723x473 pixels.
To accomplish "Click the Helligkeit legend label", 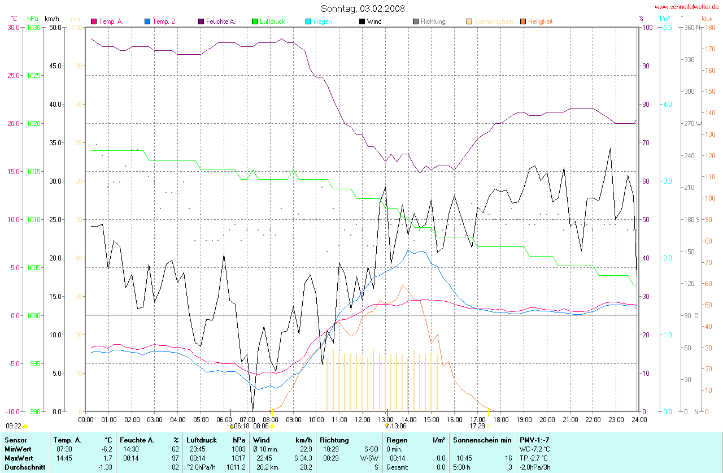I will (541, 21).
